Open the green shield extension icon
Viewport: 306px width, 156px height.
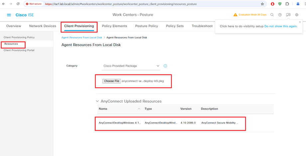click(x=280, y=4)
